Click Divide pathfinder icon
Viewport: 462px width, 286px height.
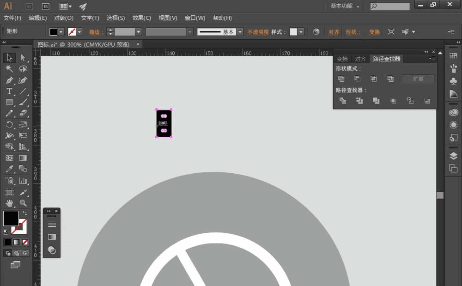click(x=343, y=101)
